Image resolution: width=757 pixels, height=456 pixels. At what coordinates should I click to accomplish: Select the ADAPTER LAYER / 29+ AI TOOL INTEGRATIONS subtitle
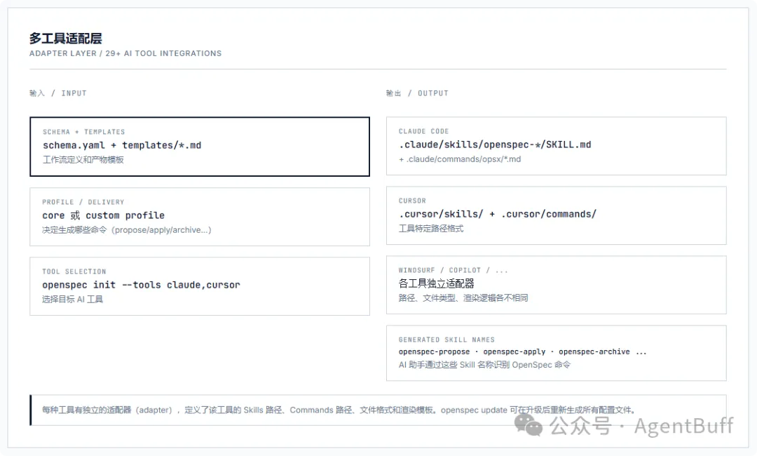coord(125,53)
